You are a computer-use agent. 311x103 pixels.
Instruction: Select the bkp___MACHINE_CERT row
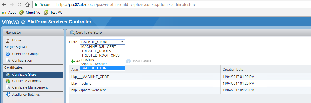[190, 77]
